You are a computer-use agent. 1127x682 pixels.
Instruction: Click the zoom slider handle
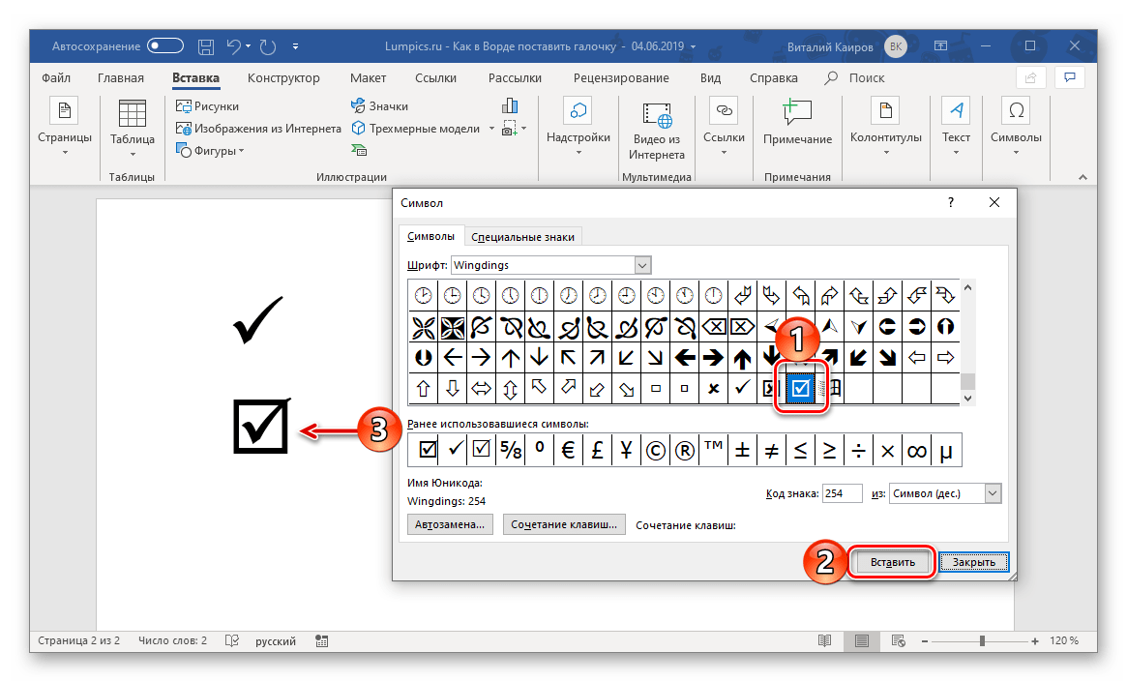(x=982, y=641)
